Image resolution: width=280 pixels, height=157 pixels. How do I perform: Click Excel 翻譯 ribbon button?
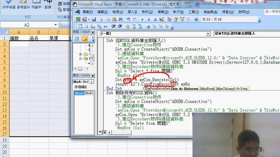48,4
